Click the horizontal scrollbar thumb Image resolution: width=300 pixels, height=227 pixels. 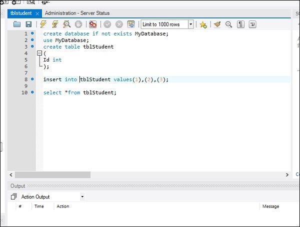(x=52, y=174)
